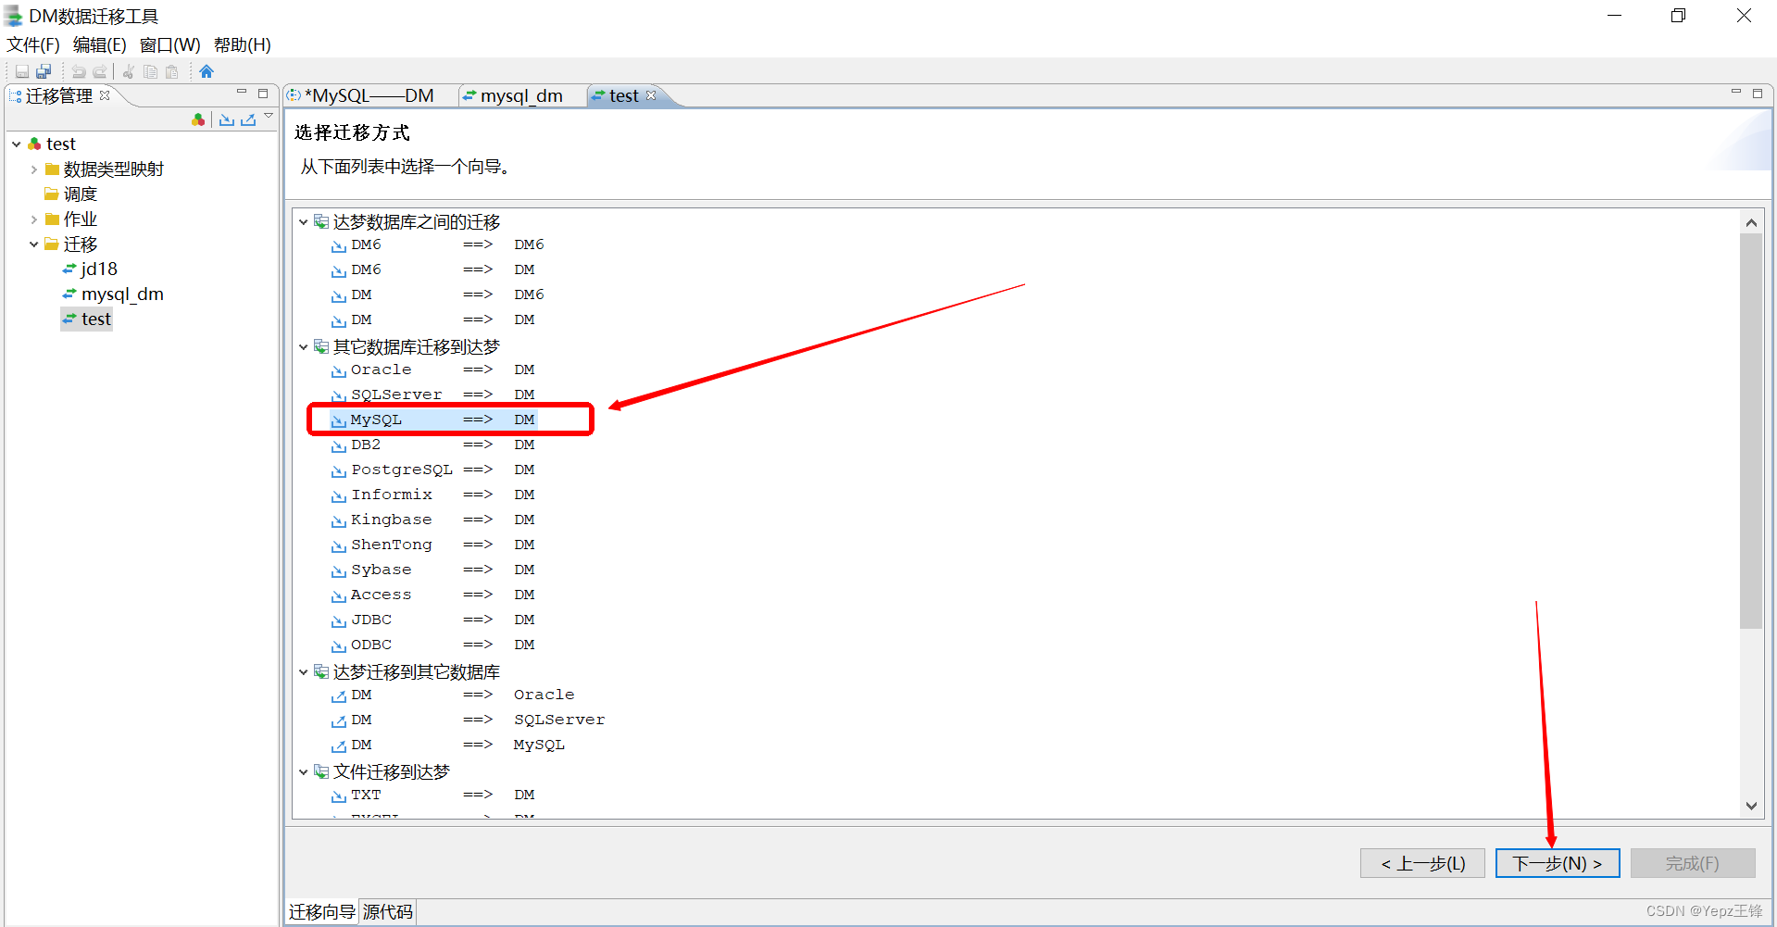Close the test editor tab
This screenshot has width=1777, height=927.
point(651,95)
